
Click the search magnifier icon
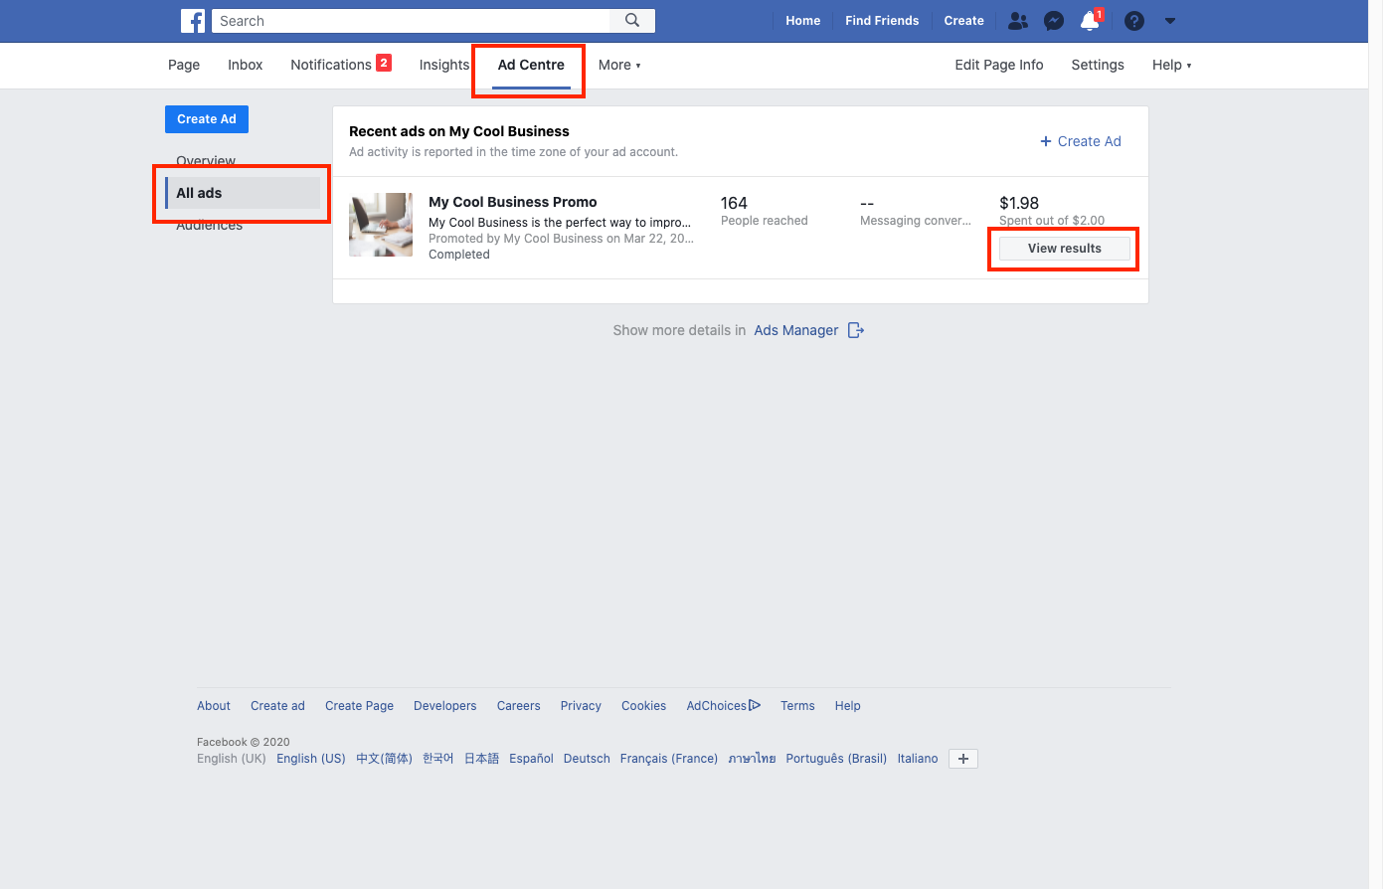coord(632,20)
